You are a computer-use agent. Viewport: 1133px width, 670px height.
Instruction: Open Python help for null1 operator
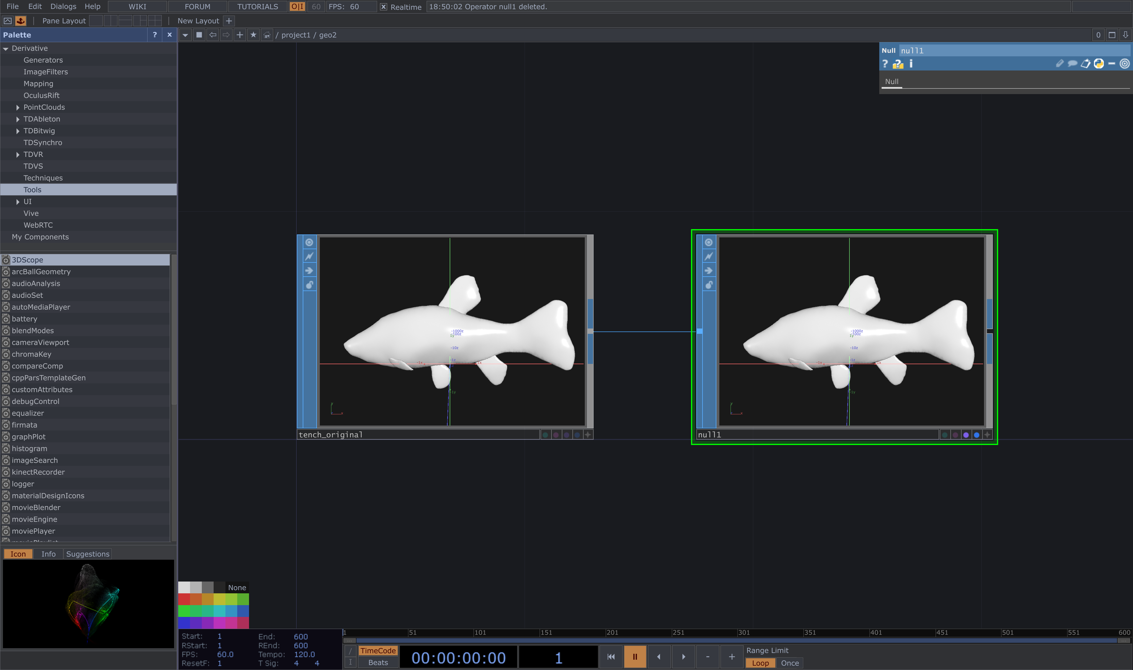point(898,64)
